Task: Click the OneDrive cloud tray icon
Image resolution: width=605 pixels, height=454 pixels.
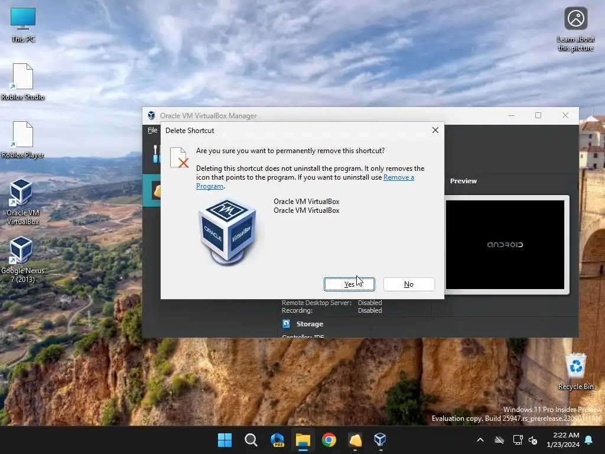Action: pyautogui.click(x=499, y=440)
